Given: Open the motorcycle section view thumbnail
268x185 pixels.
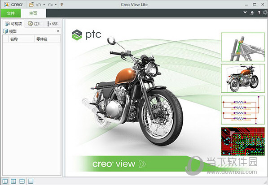Looking at the screenshot, I should (243, 78).
